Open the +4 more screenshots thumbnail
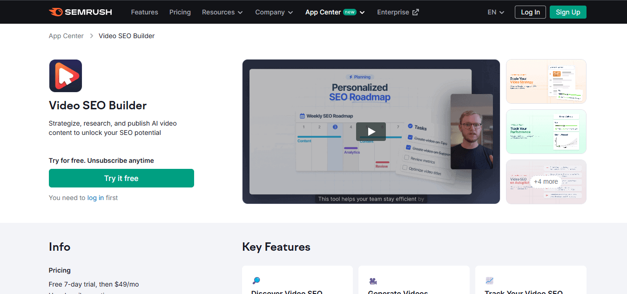Viewport: 627px width, 294px height. pyautogui.click(x=546, y=182)
